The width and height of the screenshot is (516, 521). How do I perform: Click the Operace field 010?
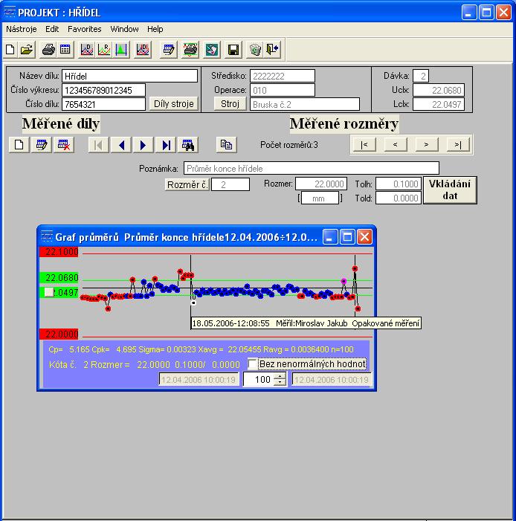[x=283, y=90]
